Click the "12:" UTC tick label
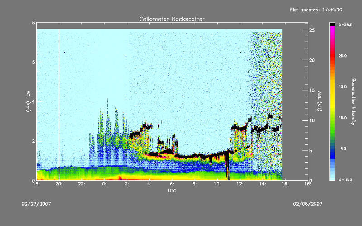362x226 pixels. (240, 184)
